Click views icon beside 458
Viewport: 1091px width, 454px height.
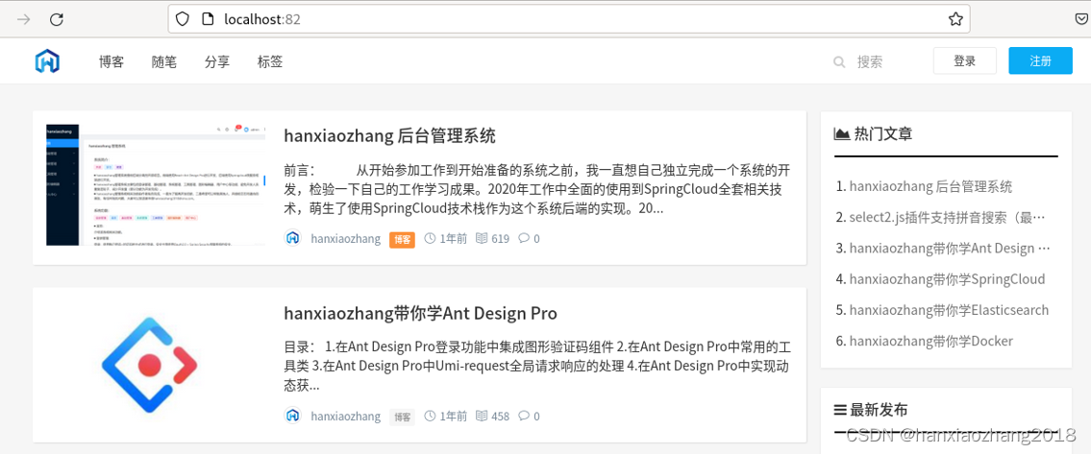pyautogui.click(x=482, y=416)
